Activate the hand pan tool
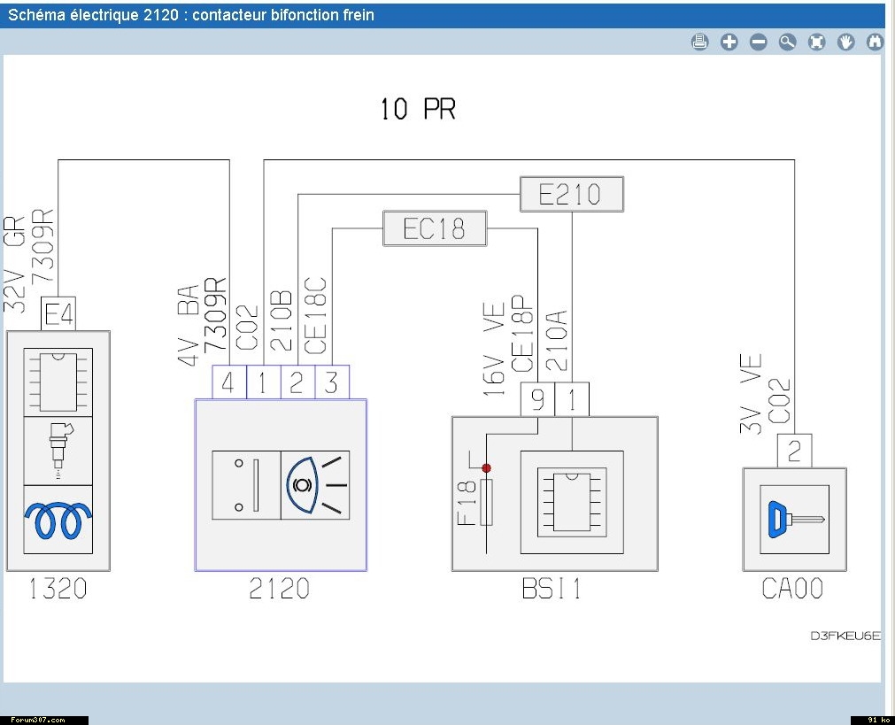Image resolution: width=895 pixels, height=725 pixels. 846,42
